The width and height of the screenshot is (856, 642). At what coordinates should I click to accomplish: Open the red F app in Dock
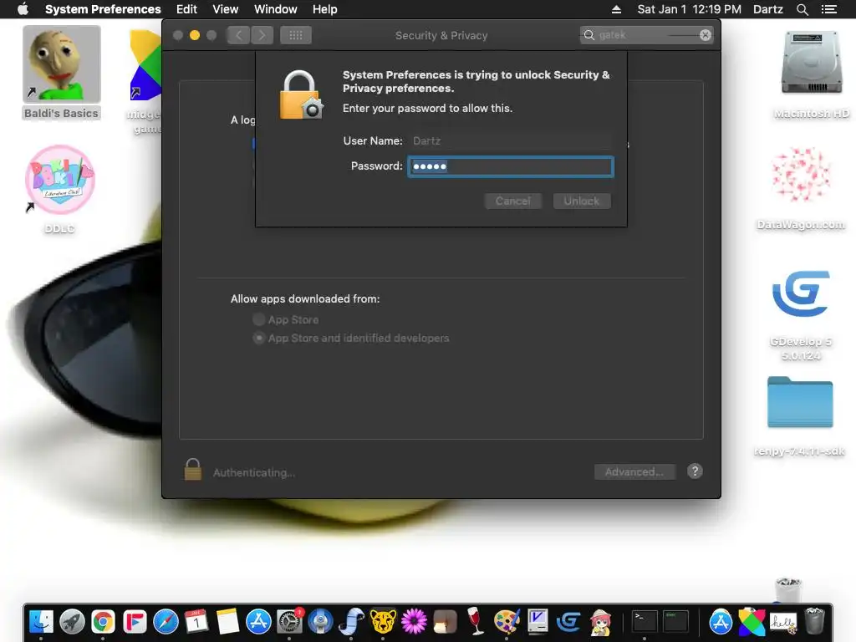135,621
